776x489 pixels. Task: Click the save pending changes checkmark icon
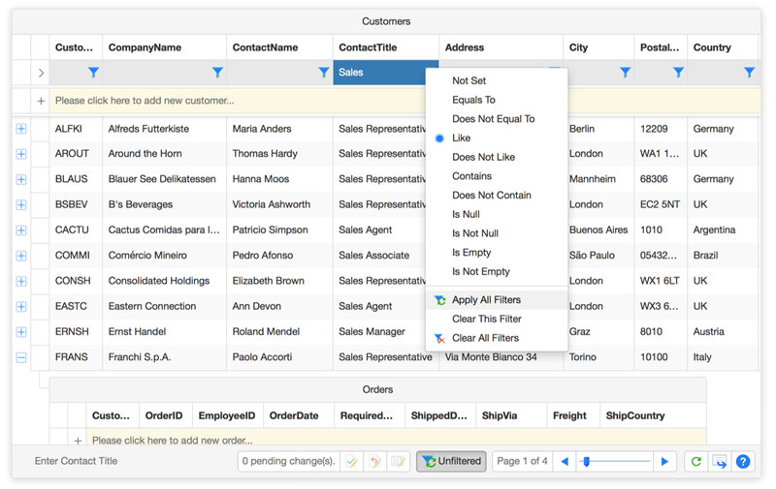(352, 462)
